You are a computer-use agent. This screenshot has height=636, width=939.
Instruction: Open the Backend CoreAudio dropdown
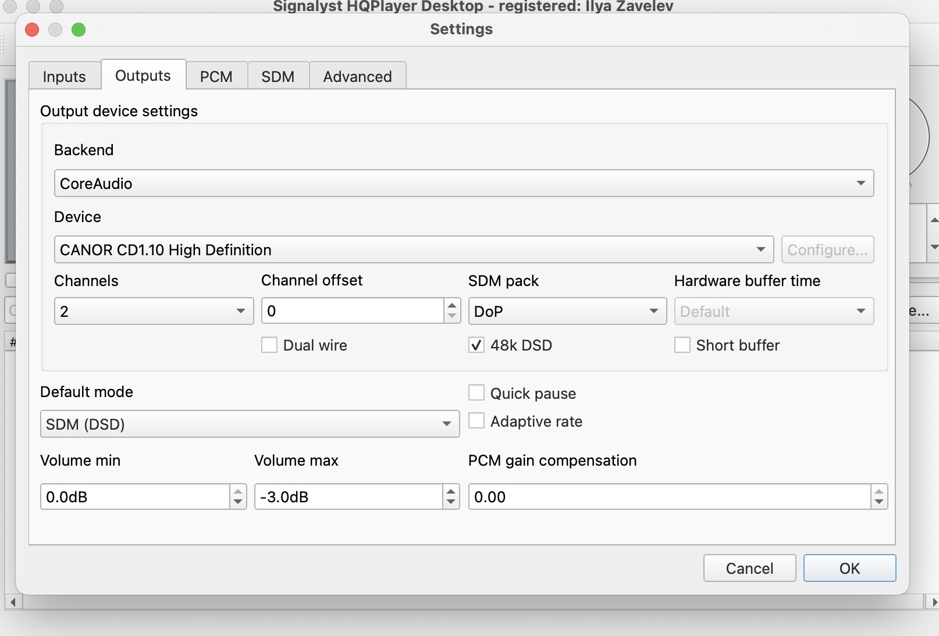pos(464,183)
